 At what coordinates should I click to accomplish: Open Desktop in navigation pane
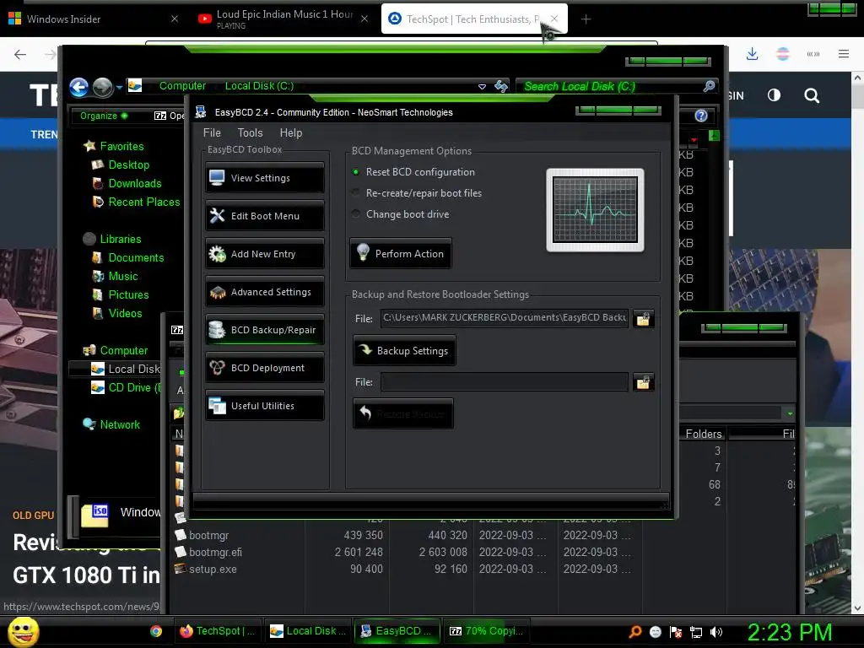click(x=121, y=165)
